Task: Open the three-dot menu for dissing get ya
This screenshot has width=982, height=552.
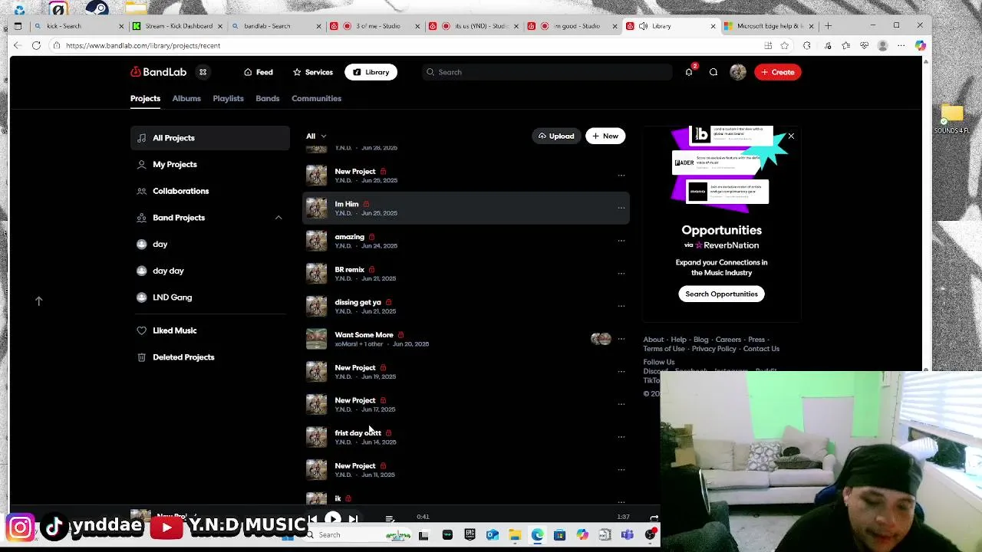Action: (x=621, y=306)
